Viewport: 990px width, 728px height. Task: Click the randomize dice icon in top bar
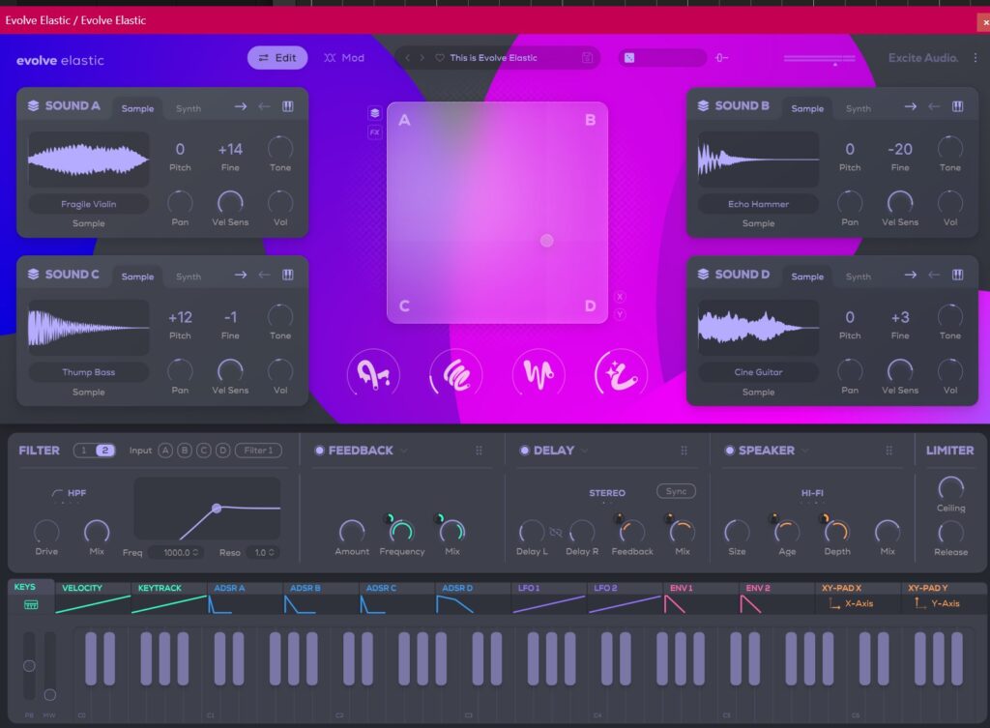coord(629,58)
